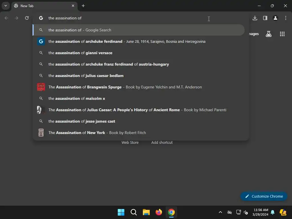Screen dimensions: 292x219
Task: Click the Chrome taskbar icon
Action: click(x=171, y=212)
